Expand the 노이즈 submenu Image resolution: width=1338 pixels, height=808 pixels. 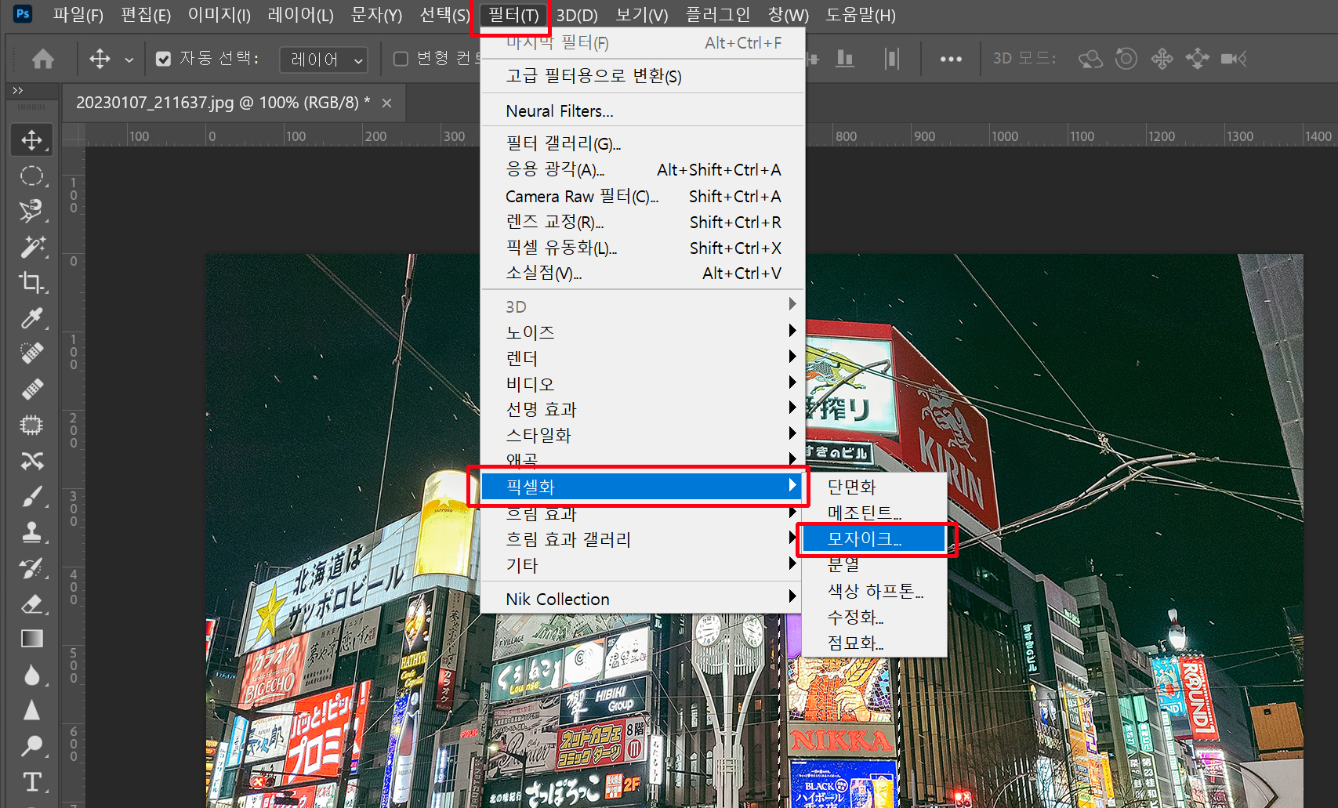click(x=643, y=332)
